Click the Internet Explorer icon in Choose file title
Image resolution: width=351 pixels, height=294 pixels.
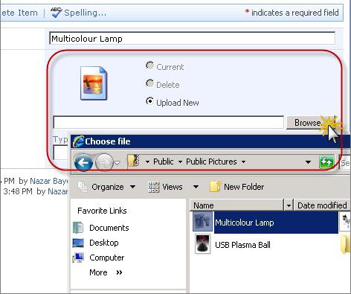(x=78, y=141)
